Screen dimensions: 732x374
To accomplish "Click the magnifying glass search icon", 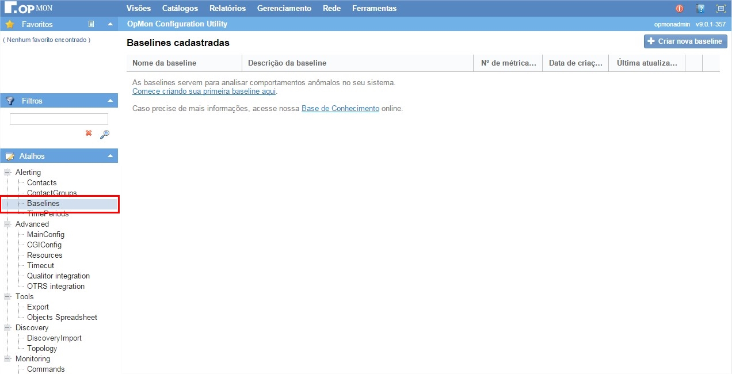I will pyautogui.click(x=104, y=134).
